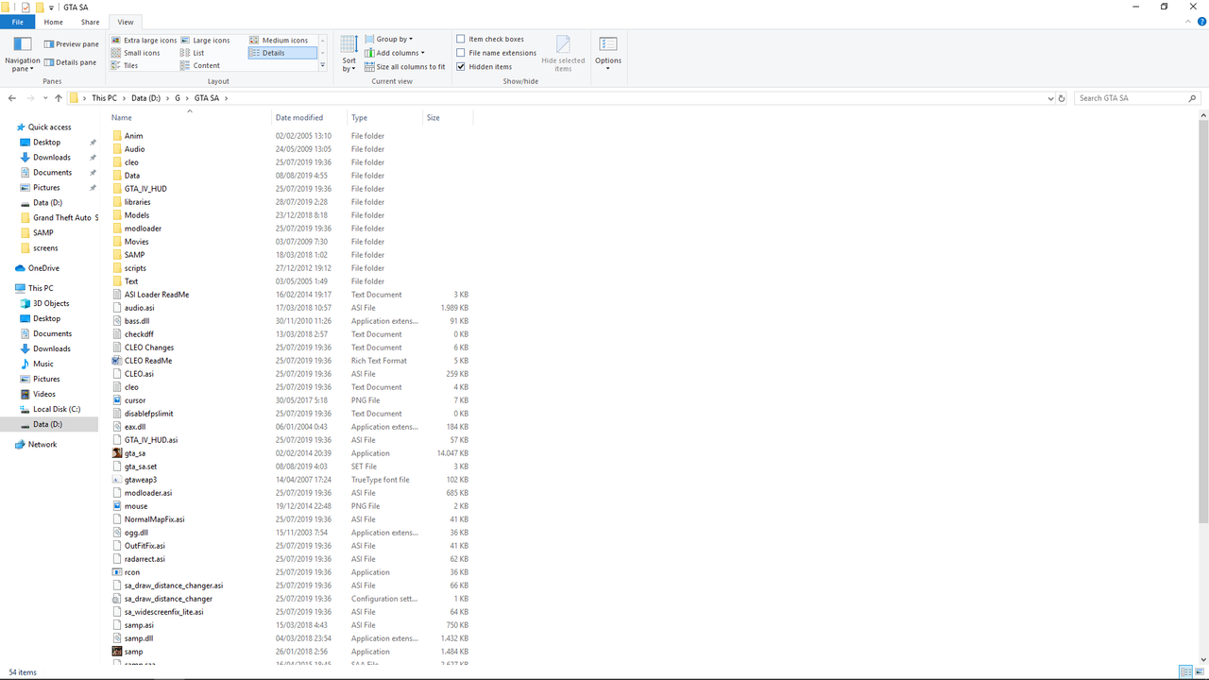Select samp application icon

(117, 652)
